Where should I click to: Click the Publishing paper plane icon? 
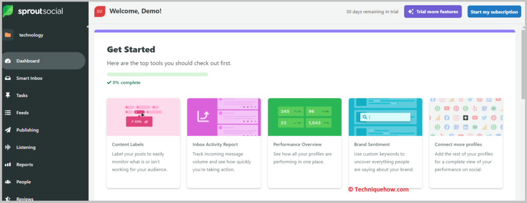pyautogui.click(x=8, y=130)
